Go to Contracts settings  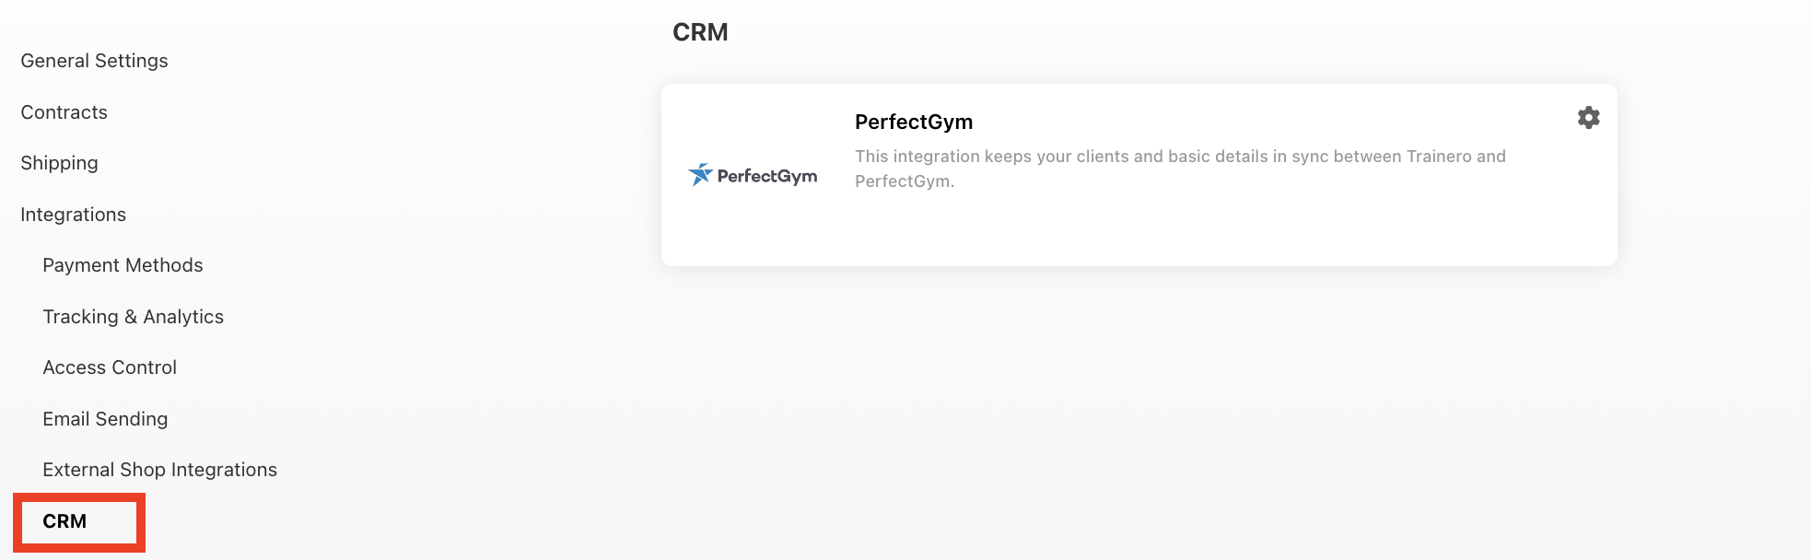coord(64,112)
